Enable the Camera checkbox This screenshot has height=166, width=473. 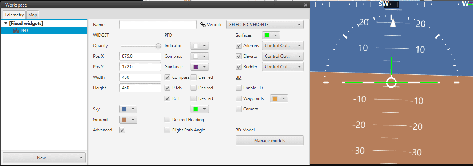[239, 109]
